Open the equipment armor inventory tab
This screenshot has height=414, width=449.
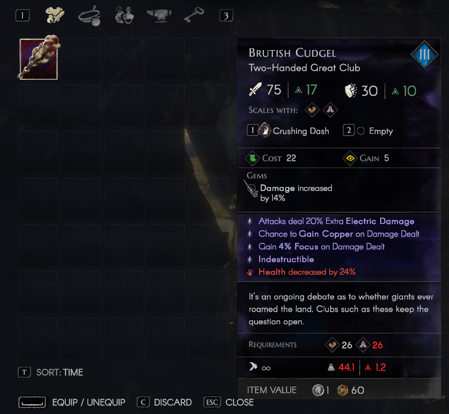pos(54,15)
